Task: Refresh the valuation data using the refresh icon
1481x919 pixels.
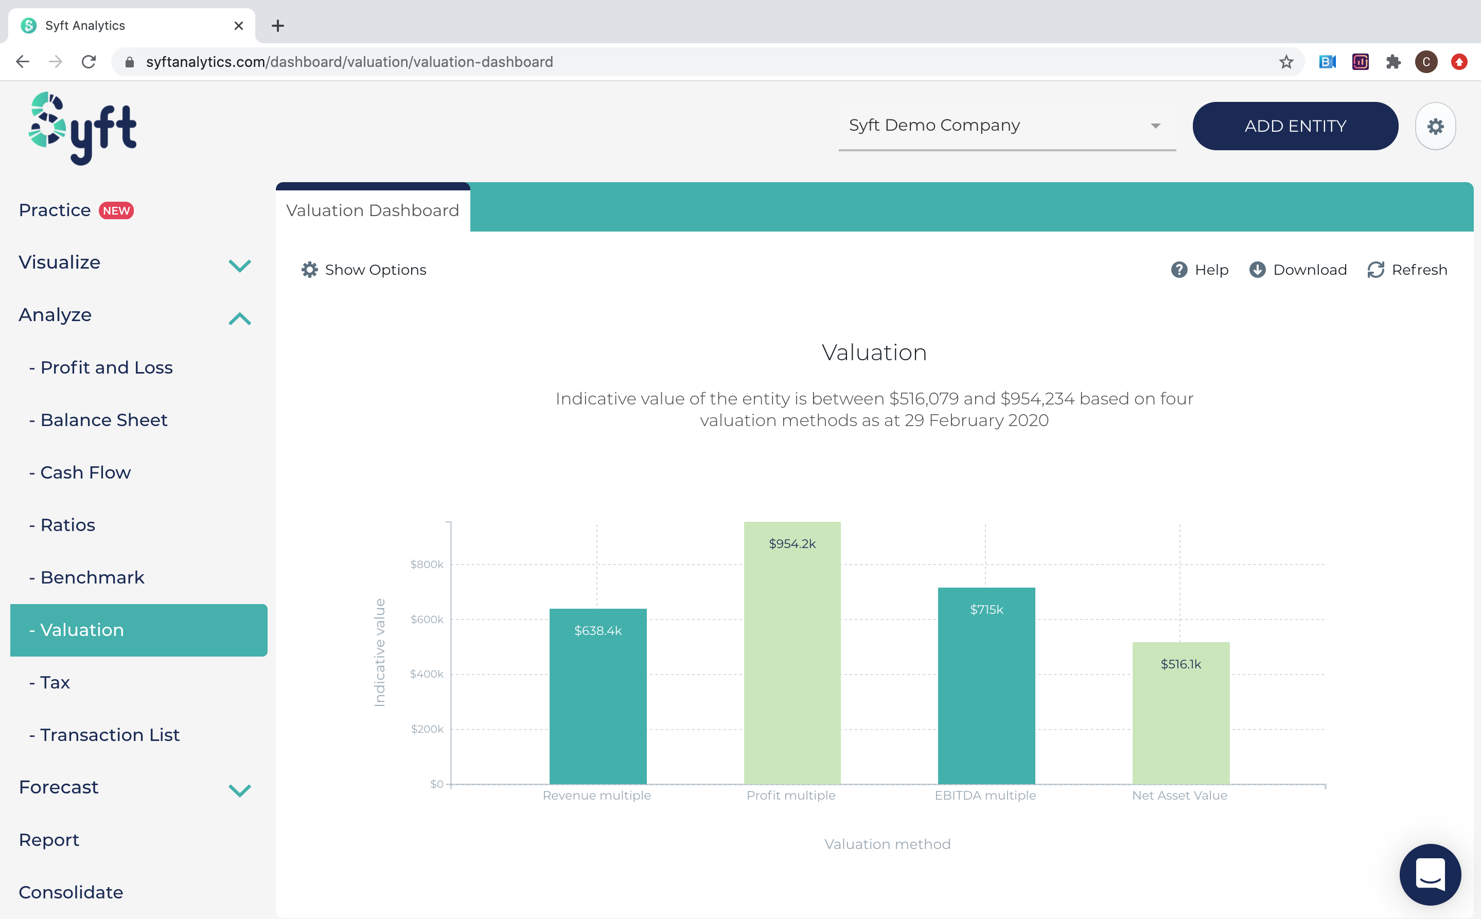Action: pyautogui.click(x=1377, y=270)
